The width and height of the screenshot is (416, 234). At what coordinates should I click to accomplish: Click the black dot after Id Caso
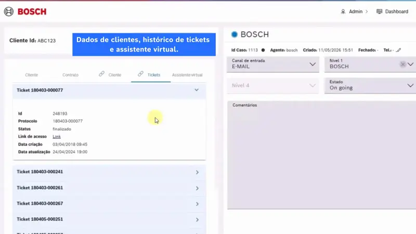(263, 50)
